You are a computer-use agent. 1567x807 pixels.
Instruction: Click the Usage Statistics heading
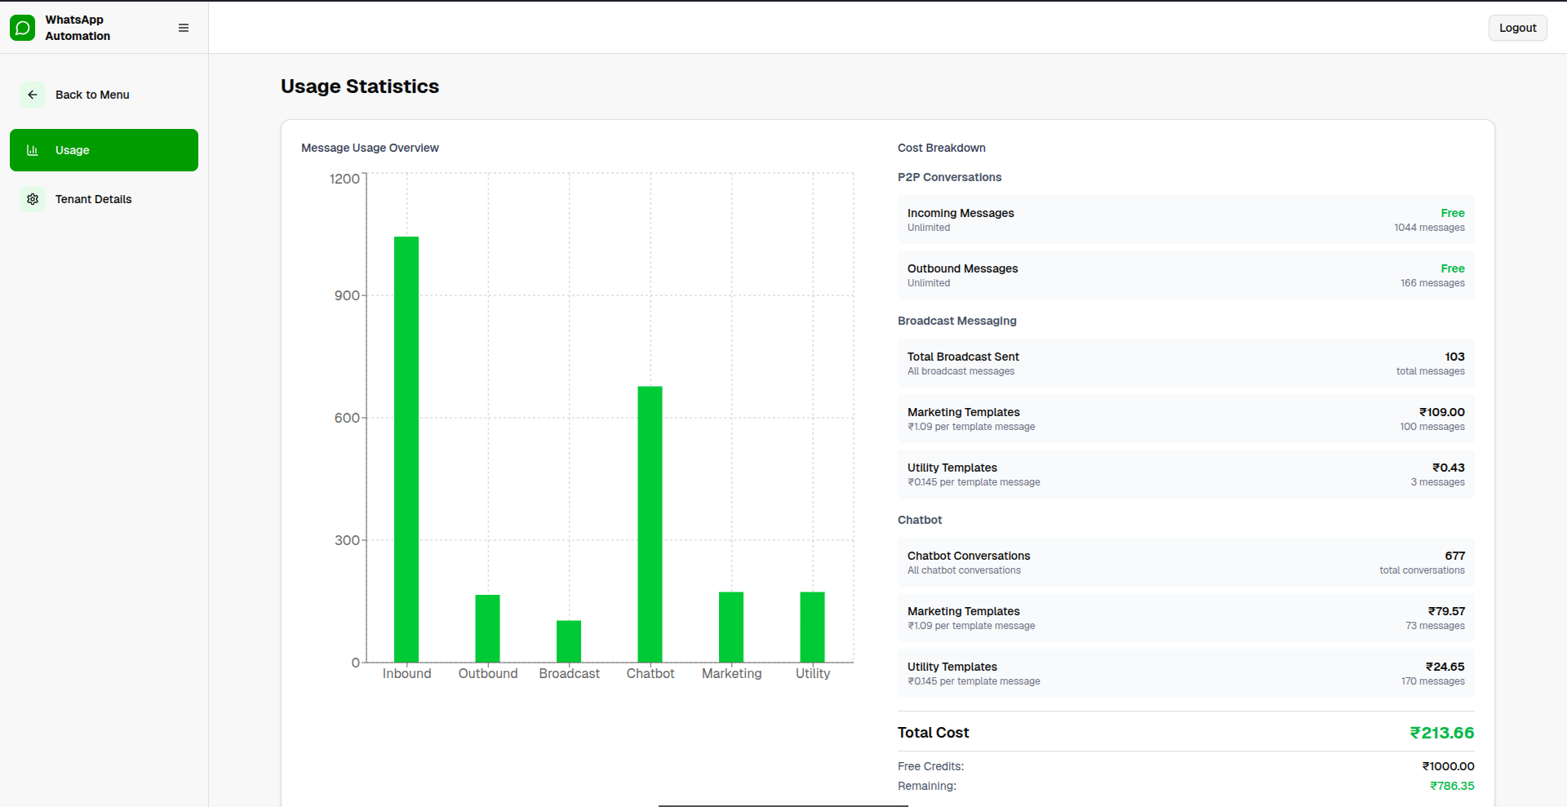point(360,86)
